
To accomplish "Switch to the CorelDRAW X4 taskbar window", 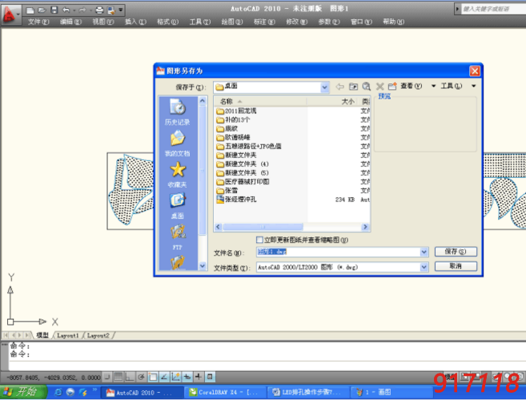I will (x=224, y=392).
